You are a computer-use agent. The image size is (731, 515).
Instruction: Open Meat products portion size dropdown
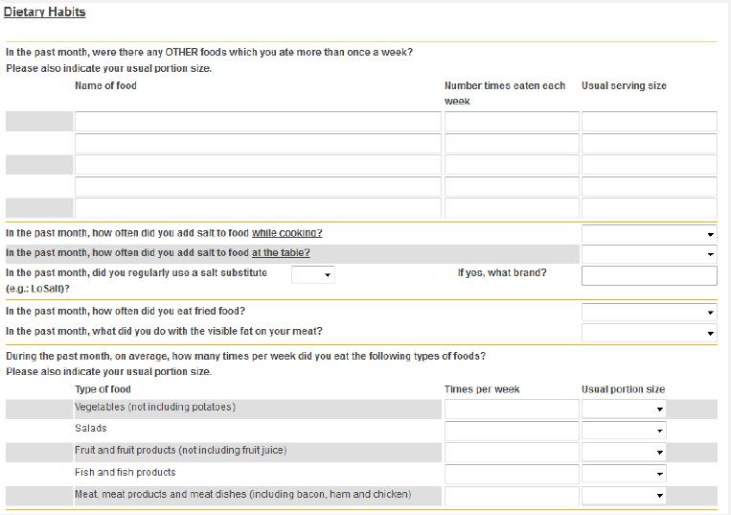[624, 496]
